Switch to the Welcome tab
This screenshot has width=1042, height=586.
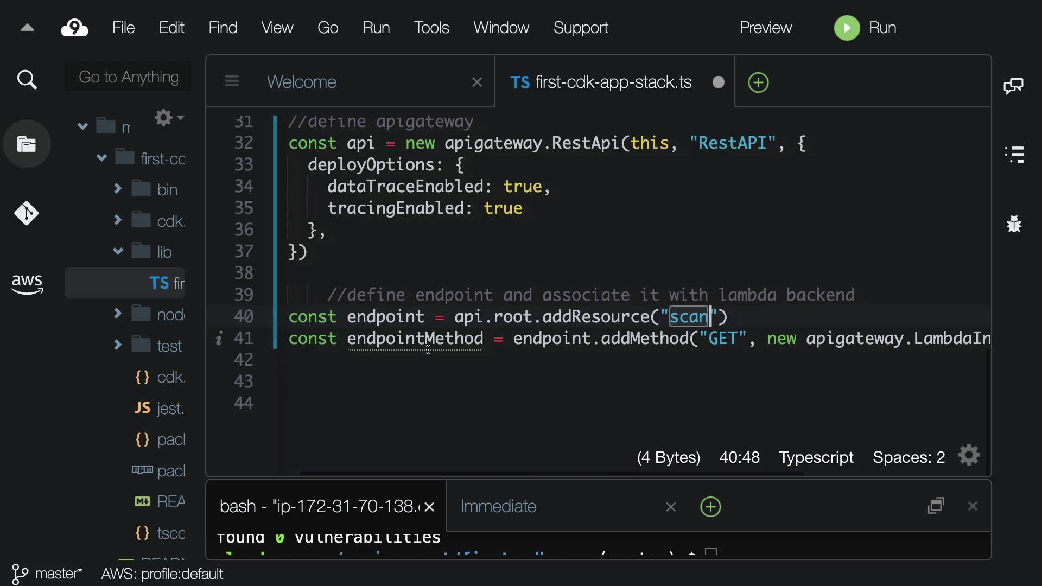pos(301,82)
